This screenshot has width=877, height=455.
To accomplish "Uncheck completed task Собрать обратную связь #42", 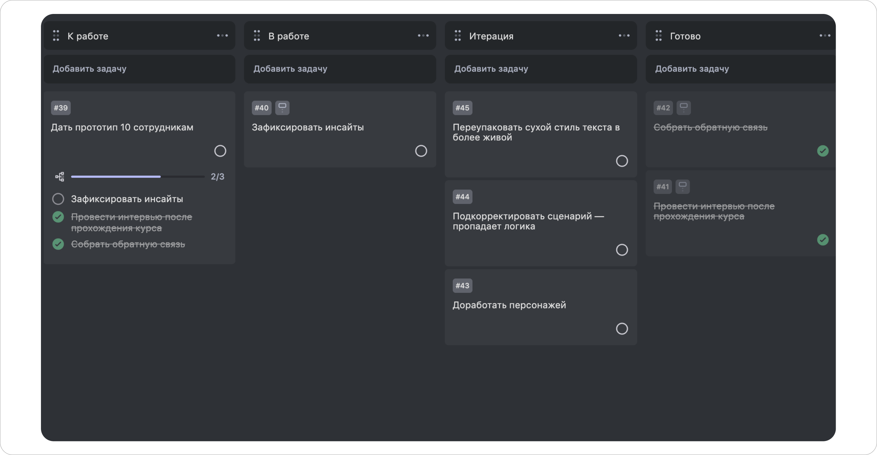I will 822,151.
